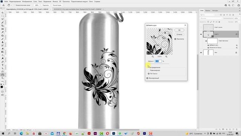Click the 100% zoom button in options bar
Viewport: 241px width, 136px height.
[37, 5]
